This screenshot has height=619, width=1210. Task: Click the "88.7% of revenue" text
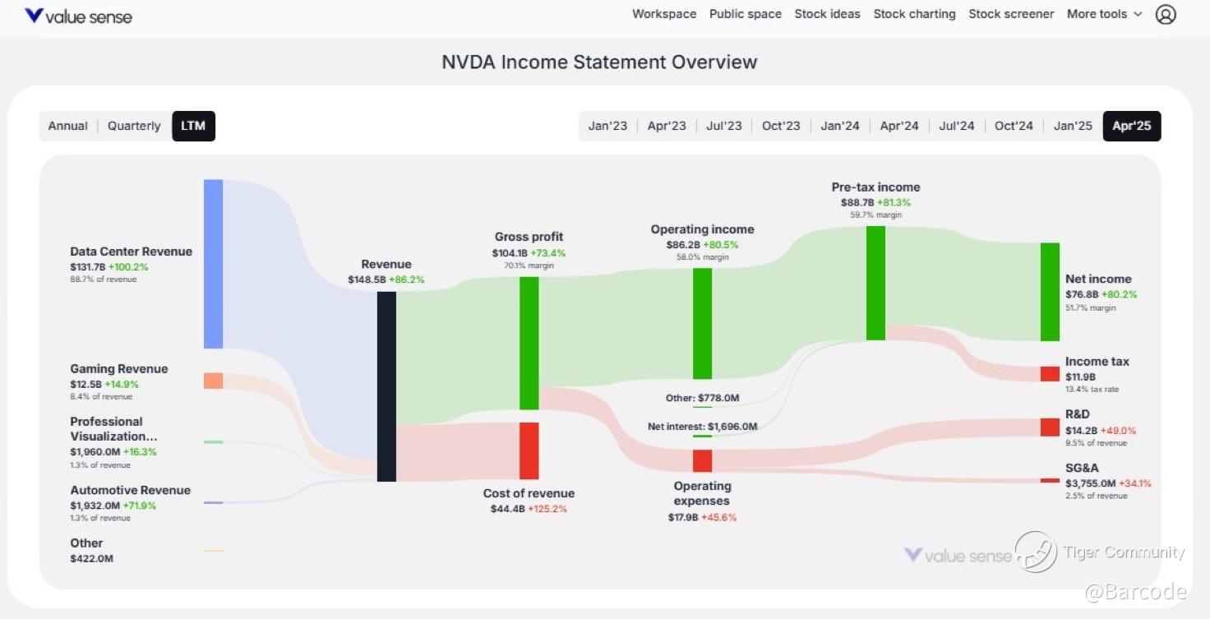coord(104,279)
